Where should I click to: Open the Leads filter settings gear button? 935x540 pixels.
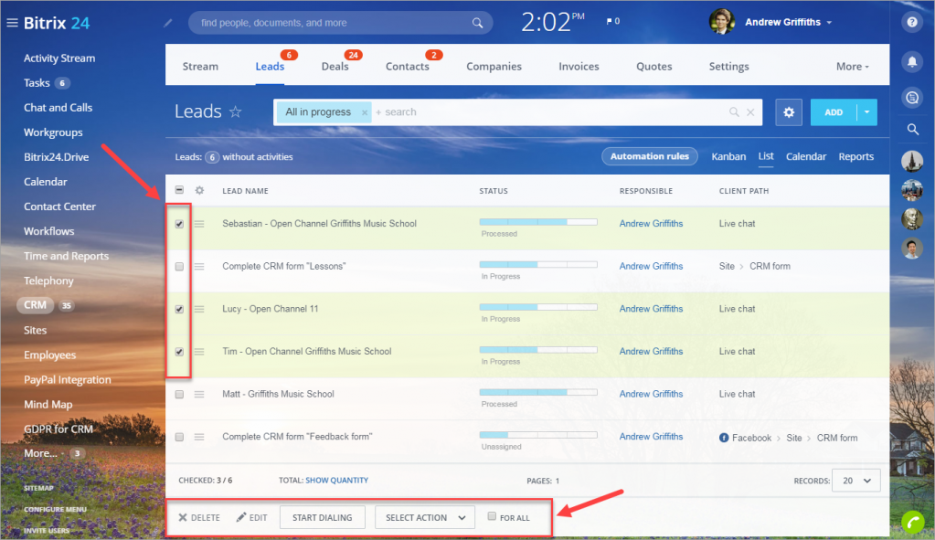tap(789, 112)
